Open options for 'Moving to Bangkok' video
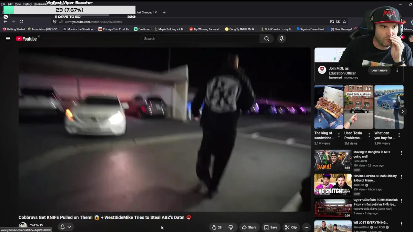 click(401, 153)
